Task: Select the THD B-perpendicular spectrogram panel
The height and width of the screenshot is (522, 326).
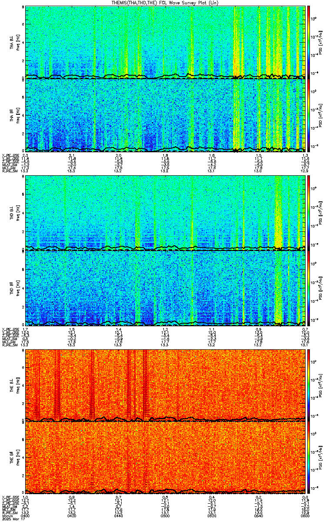Action: 165,212
